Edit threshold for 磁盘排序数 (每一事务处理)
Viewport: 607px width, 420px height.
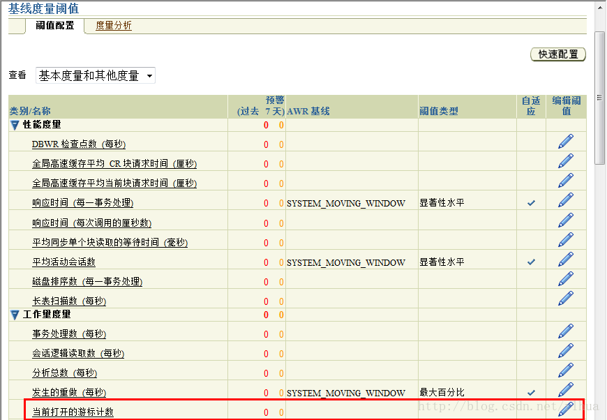point(566,279)
